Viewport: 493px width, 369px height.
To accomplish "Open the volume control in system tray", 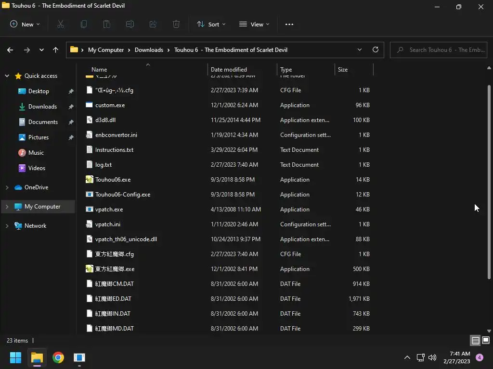I will [x=432, y=357].
